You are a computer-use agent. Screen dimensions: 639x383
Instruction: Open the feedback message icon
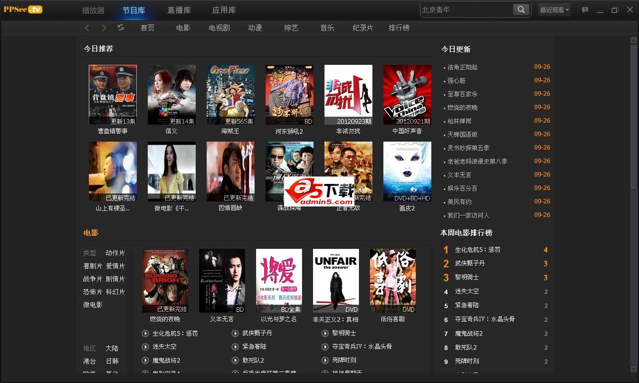point(585,10)
